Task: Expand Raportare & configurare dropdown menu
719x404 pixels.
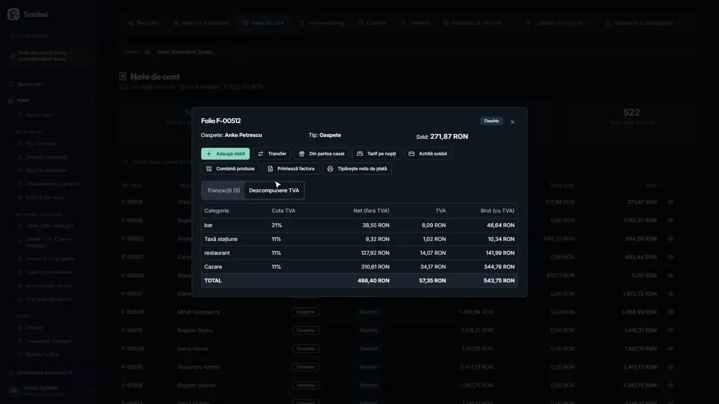Action: tap(643, 23)
